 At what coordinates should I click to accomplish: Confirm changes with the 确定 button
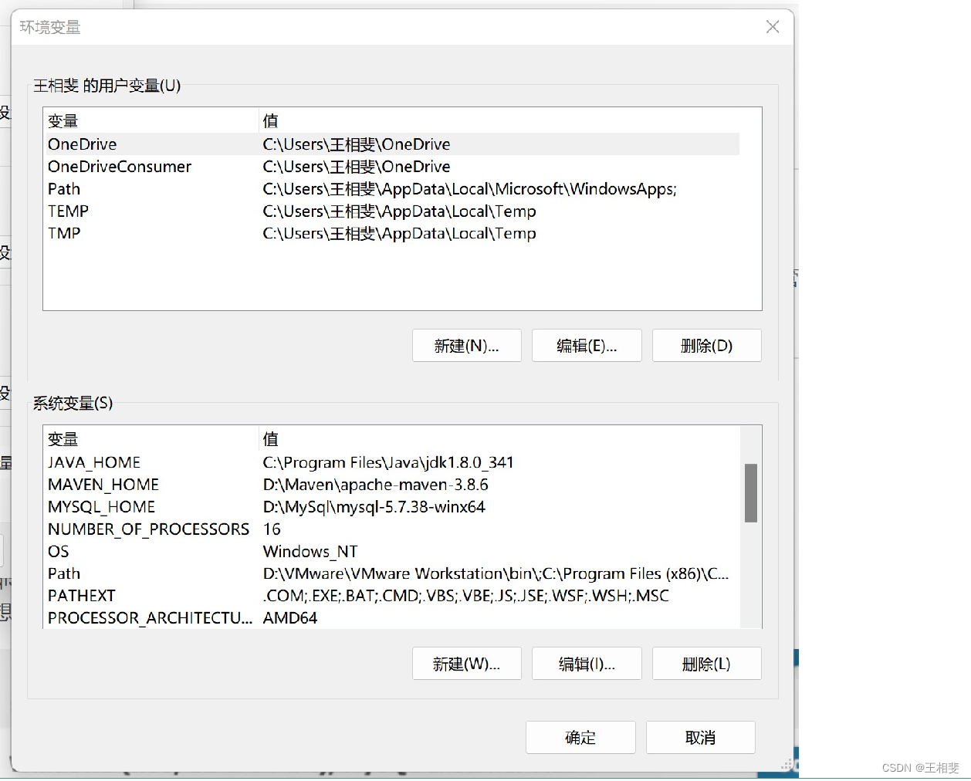580,737
